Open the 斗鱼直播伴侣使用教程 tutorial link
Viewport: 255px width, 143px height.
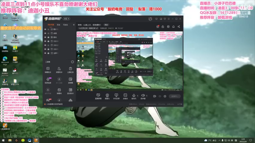tap(55, 104)
